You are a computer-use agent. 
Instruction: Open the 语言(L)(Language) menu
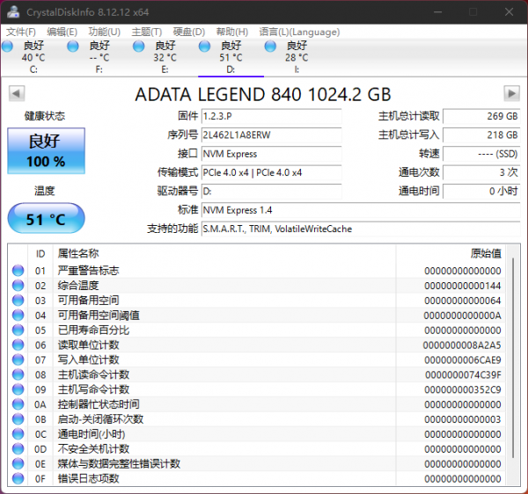click(299, 32)
